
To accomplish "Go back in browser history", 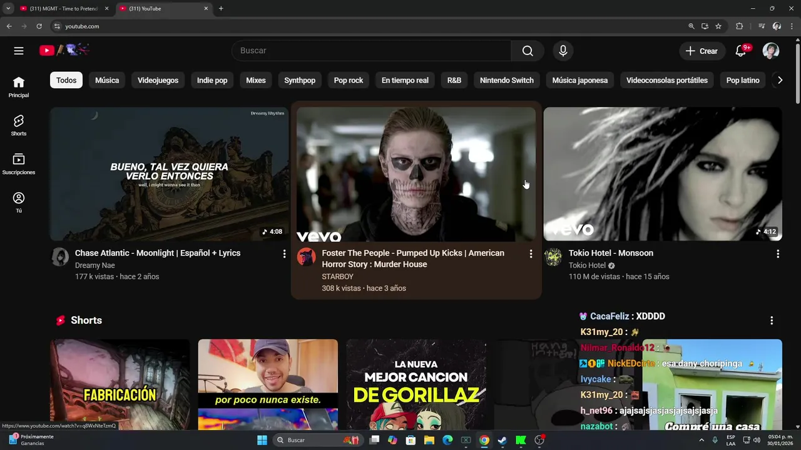I will [9, 26].
